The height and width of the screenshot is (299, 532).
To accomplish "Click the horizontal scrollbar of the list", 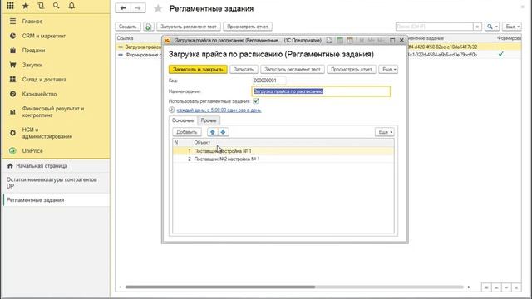I will [x=219, y=287].
